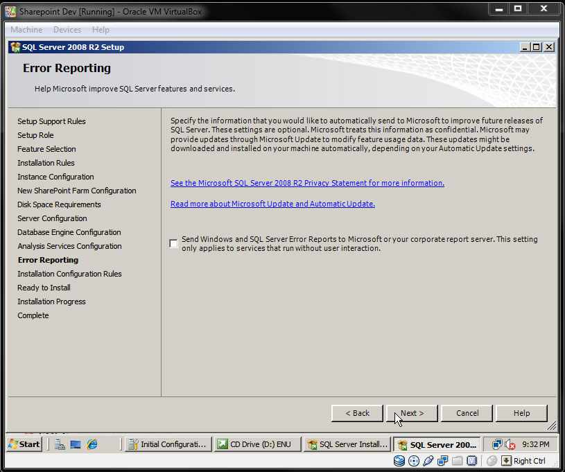Switch to SQL Server Install taskbar window
This screenshot has height=472, width=565.
coord(347,444)
